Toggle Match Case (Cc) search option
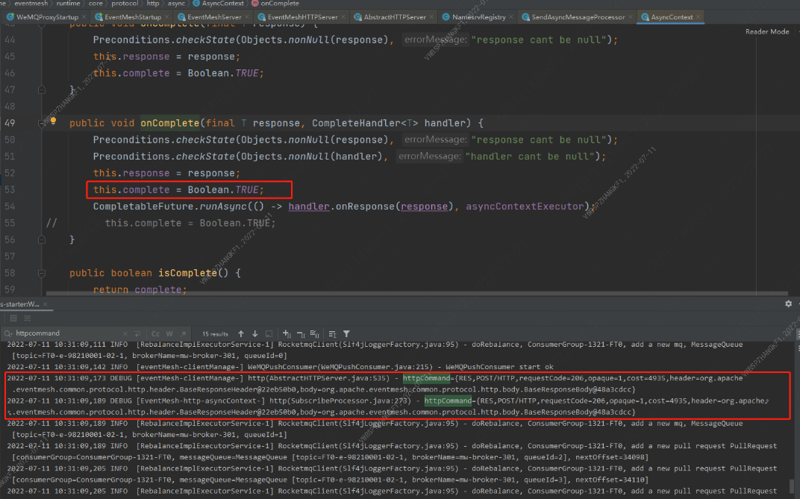 [x=155, y=334]
